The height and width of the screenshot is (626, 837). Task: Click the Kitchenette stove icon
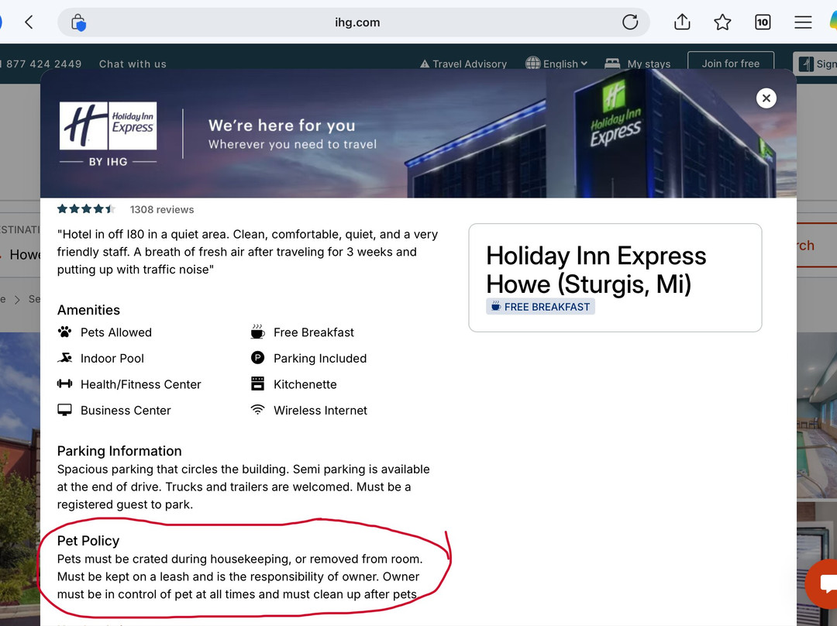tap(257, 384)
